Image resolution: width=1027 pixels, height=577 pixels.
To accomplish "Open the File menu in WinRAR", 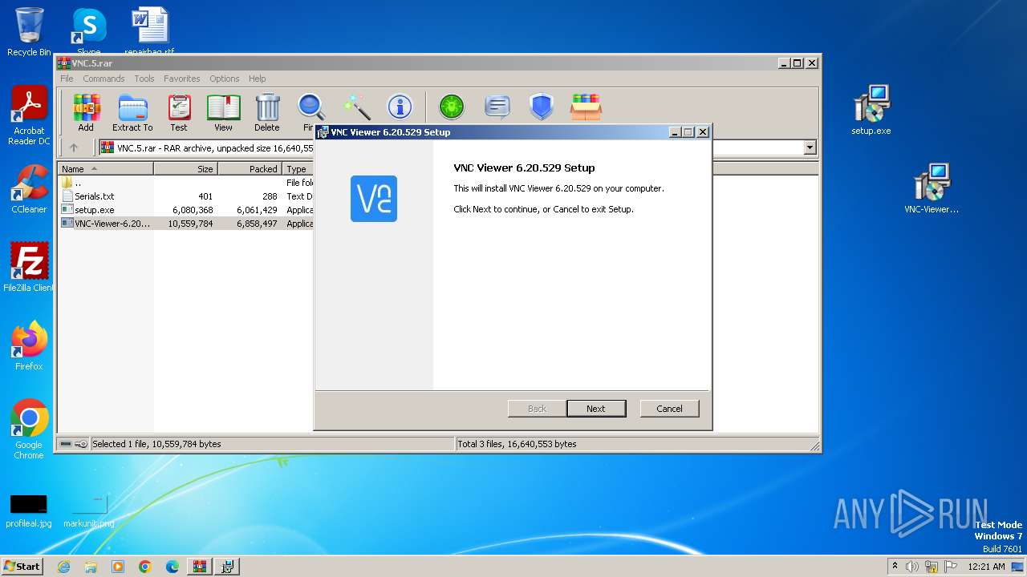I will (67, 79).
